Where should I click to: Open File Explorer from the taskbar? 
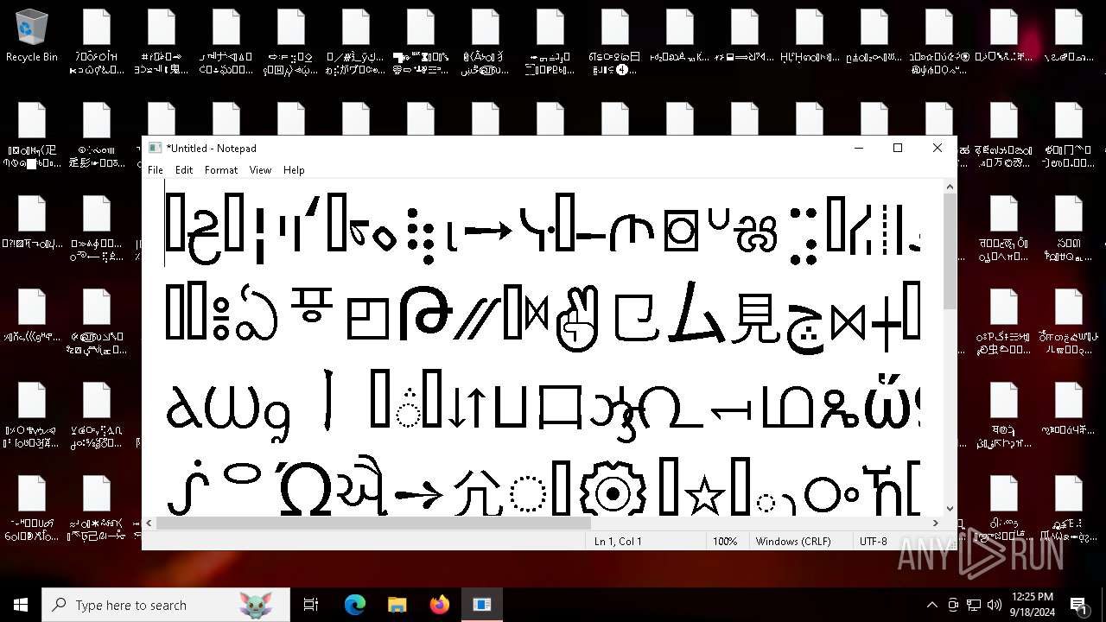[397, 605]
